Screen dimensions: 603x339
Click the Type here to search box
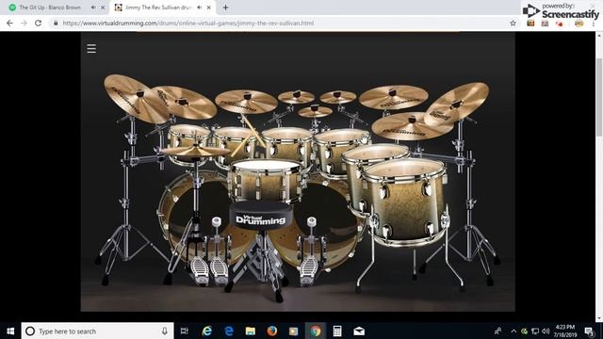pyautogui.click(x=97, y=331)
